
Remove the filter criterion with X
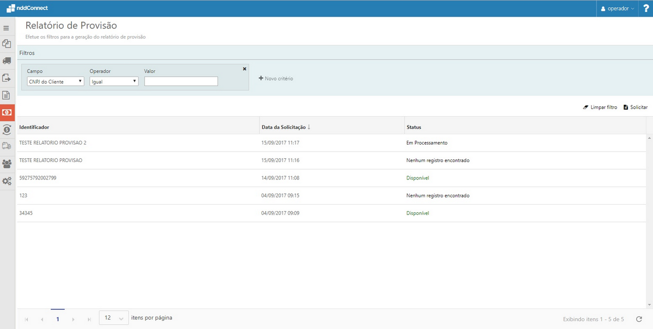pyautogui.click(x=244, y=69)
